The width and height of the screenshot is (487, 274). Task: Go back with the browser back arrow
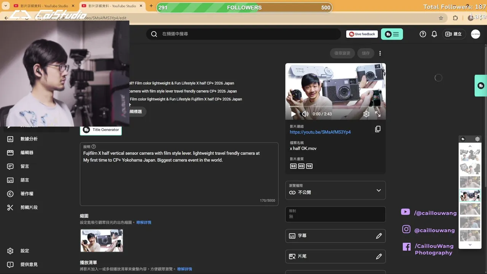(6, 18)
